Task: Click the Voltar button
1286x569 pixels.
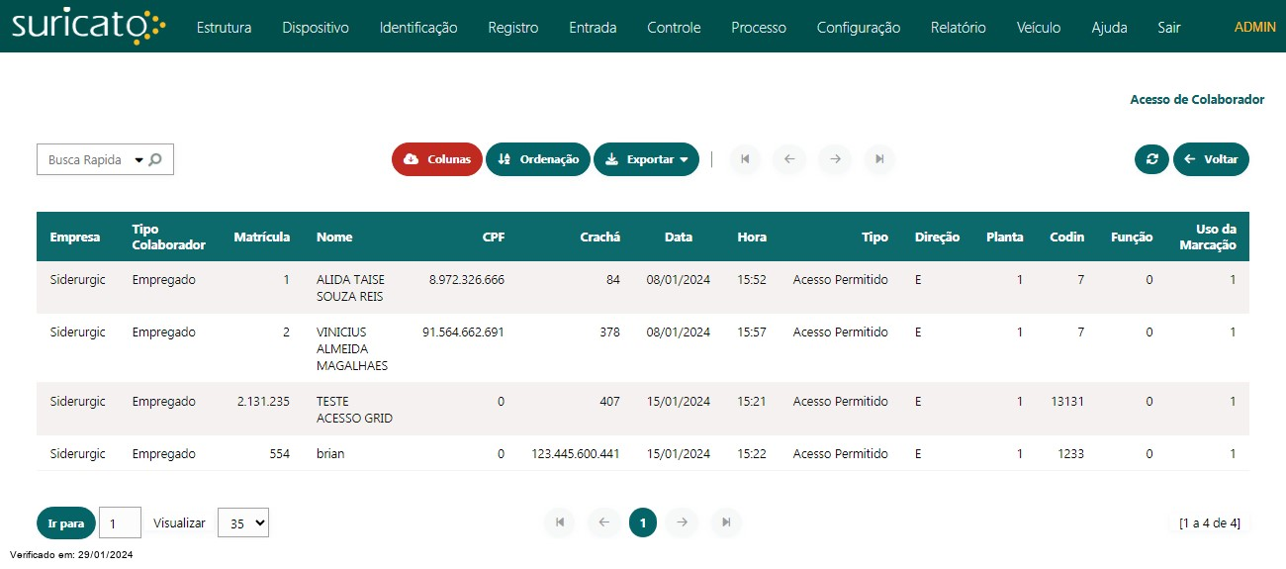Action: tap(1211, 159)
